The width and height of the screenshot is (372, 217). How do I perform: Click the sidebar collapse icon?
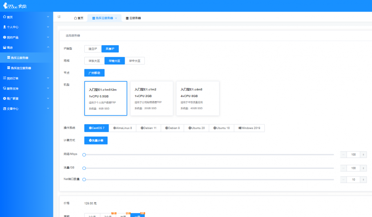point(59,17)
